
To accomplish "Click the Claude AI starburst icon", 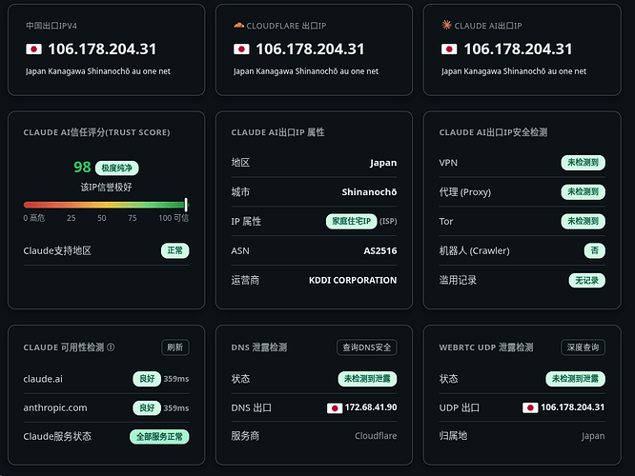I will (446, 25).
